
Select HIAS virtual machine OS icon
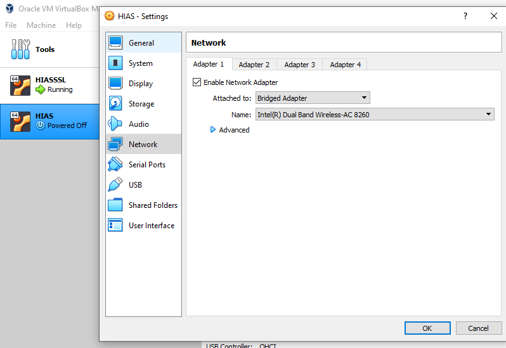point(20,122)
